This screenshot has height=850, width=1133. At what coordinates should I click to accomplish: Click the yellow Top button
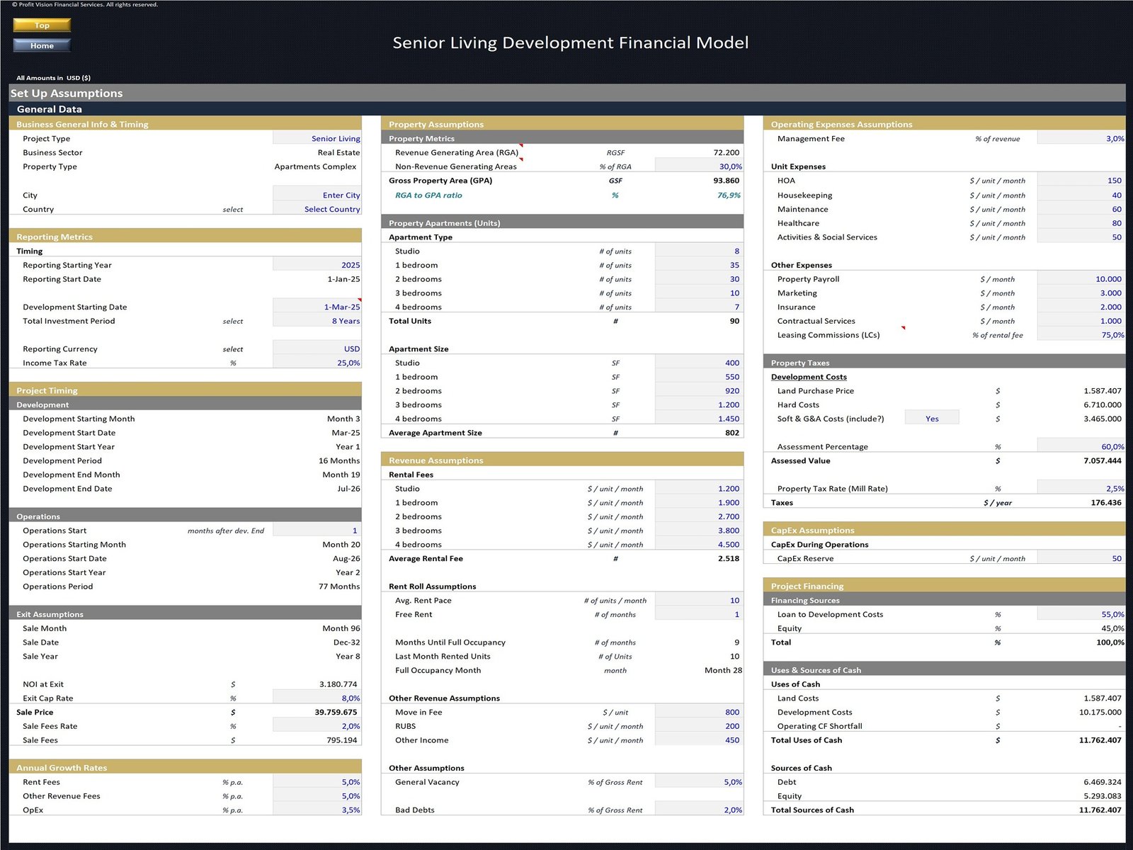click(x=42, y=25)
